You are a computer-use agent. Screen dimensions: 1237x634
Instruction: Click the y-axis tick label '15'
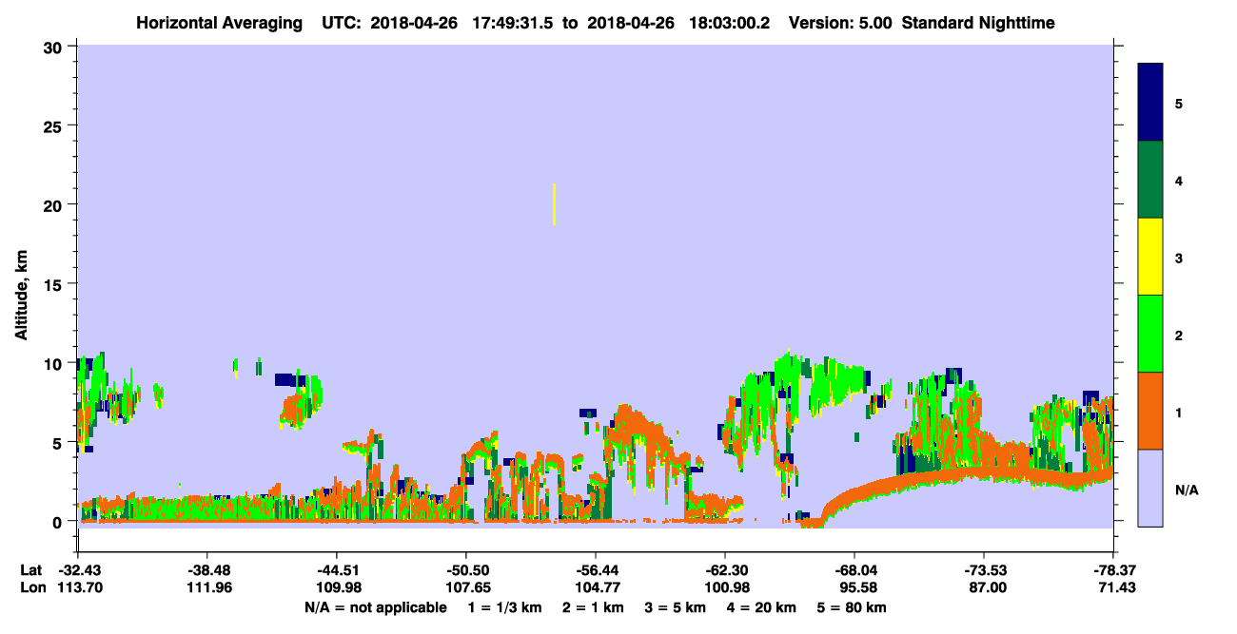click(x=55, y=284)
